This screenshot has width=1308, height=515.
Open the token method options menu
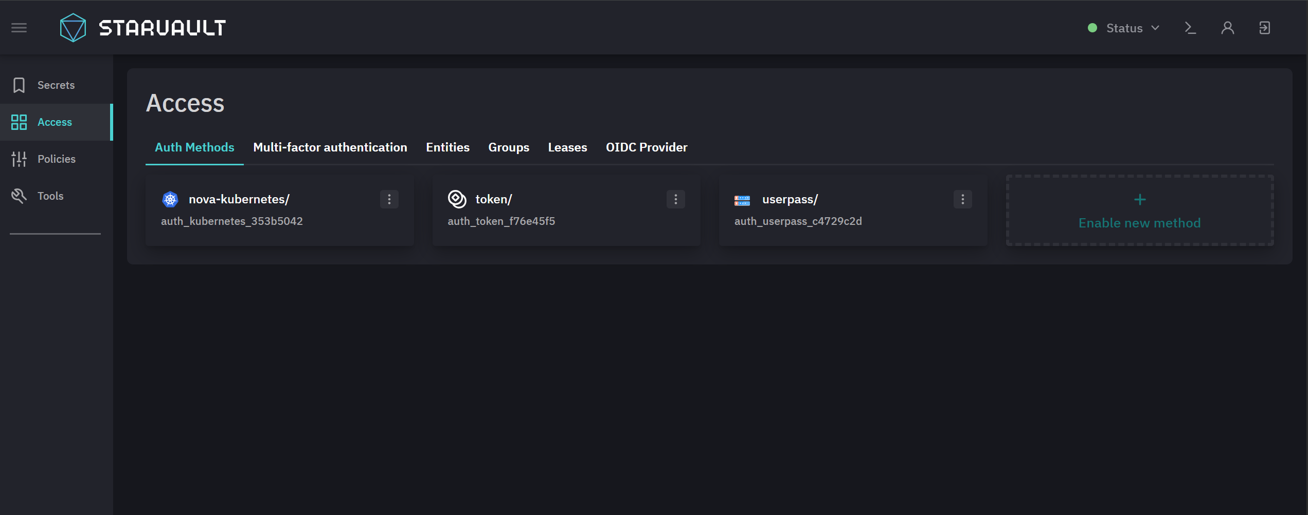[676, 199]
